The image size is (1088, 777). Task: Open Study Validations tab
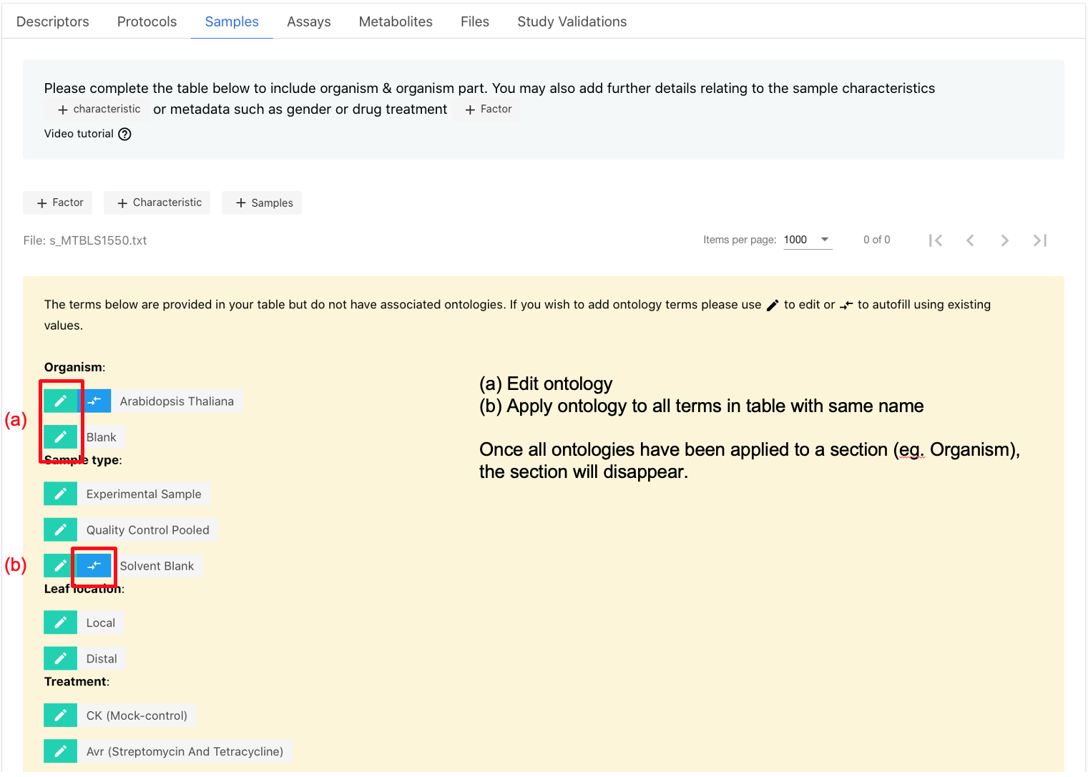pos(572,21)
